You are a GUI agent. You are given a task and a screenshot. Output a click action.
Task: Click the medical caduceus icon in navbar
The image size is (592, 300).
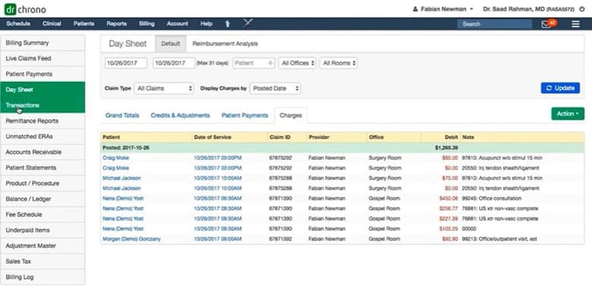[x=228, y=24]
